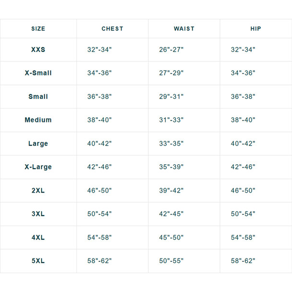Click the 3XL hip value 50"-54"
Screen dimensions: 292x292
[243, 214]
